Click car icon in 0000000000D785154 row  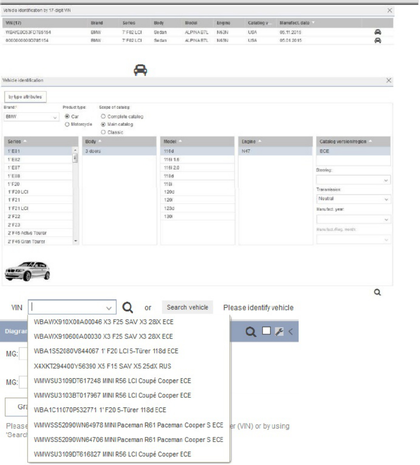click(x=378, y=40)
